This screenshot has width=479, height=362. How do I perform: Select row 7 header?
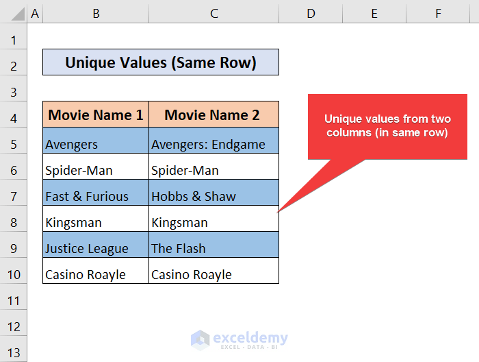[14, 192]
